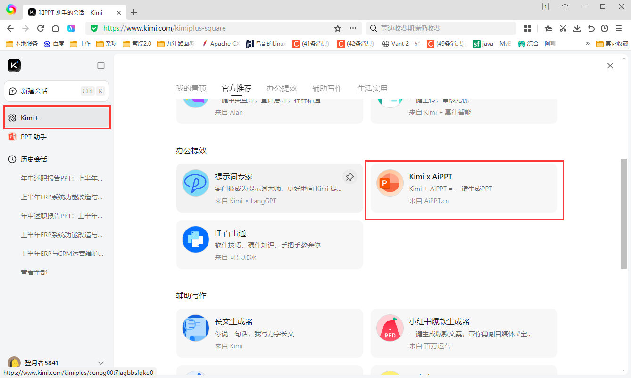This screenshot has width=631, height=378.
Task: Reload the page
Action: click(x=41, y=28)
